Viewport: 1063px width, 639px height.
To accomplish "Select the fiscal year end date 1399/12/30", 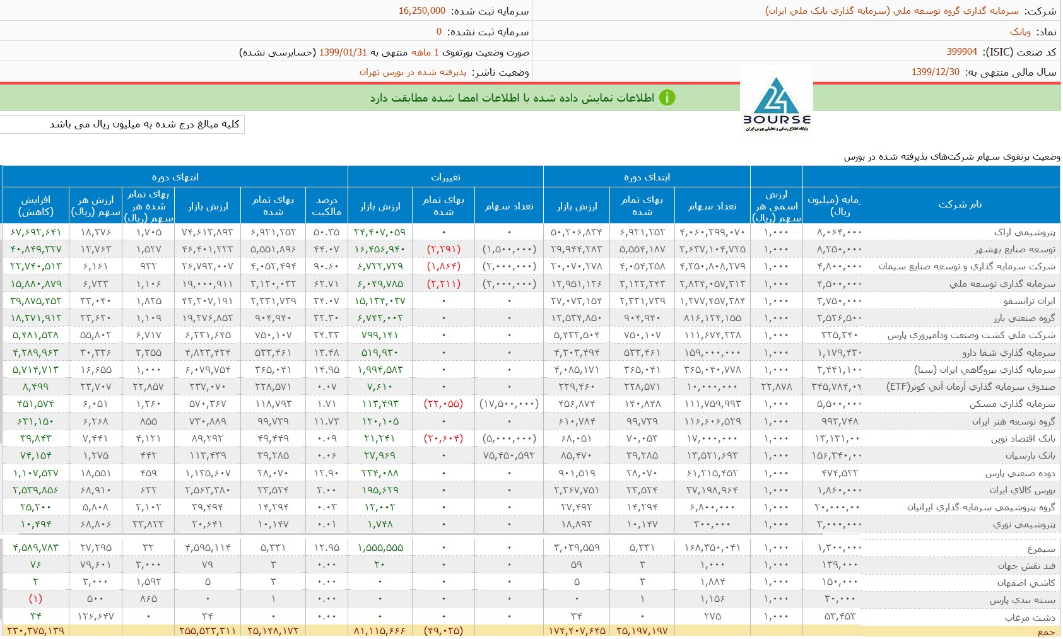I will pyautogui.click(x=935, y=72).
